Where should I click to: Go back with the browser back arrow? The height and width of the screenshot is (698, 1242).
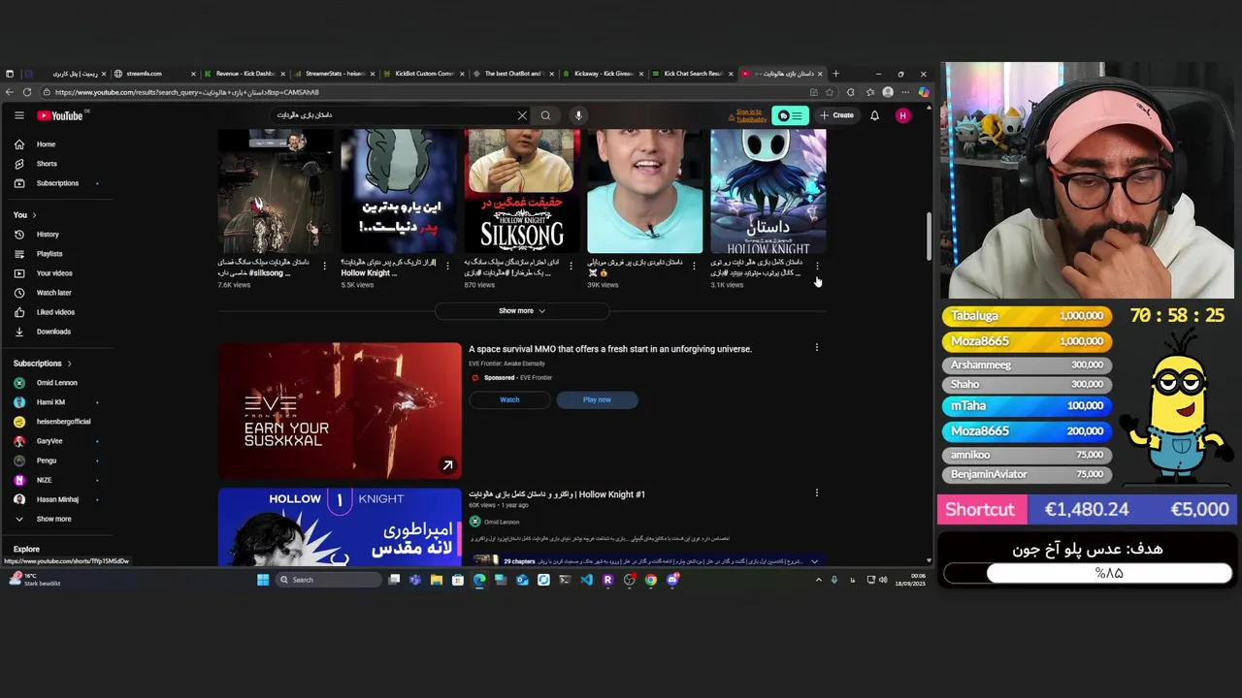point(9,92)
